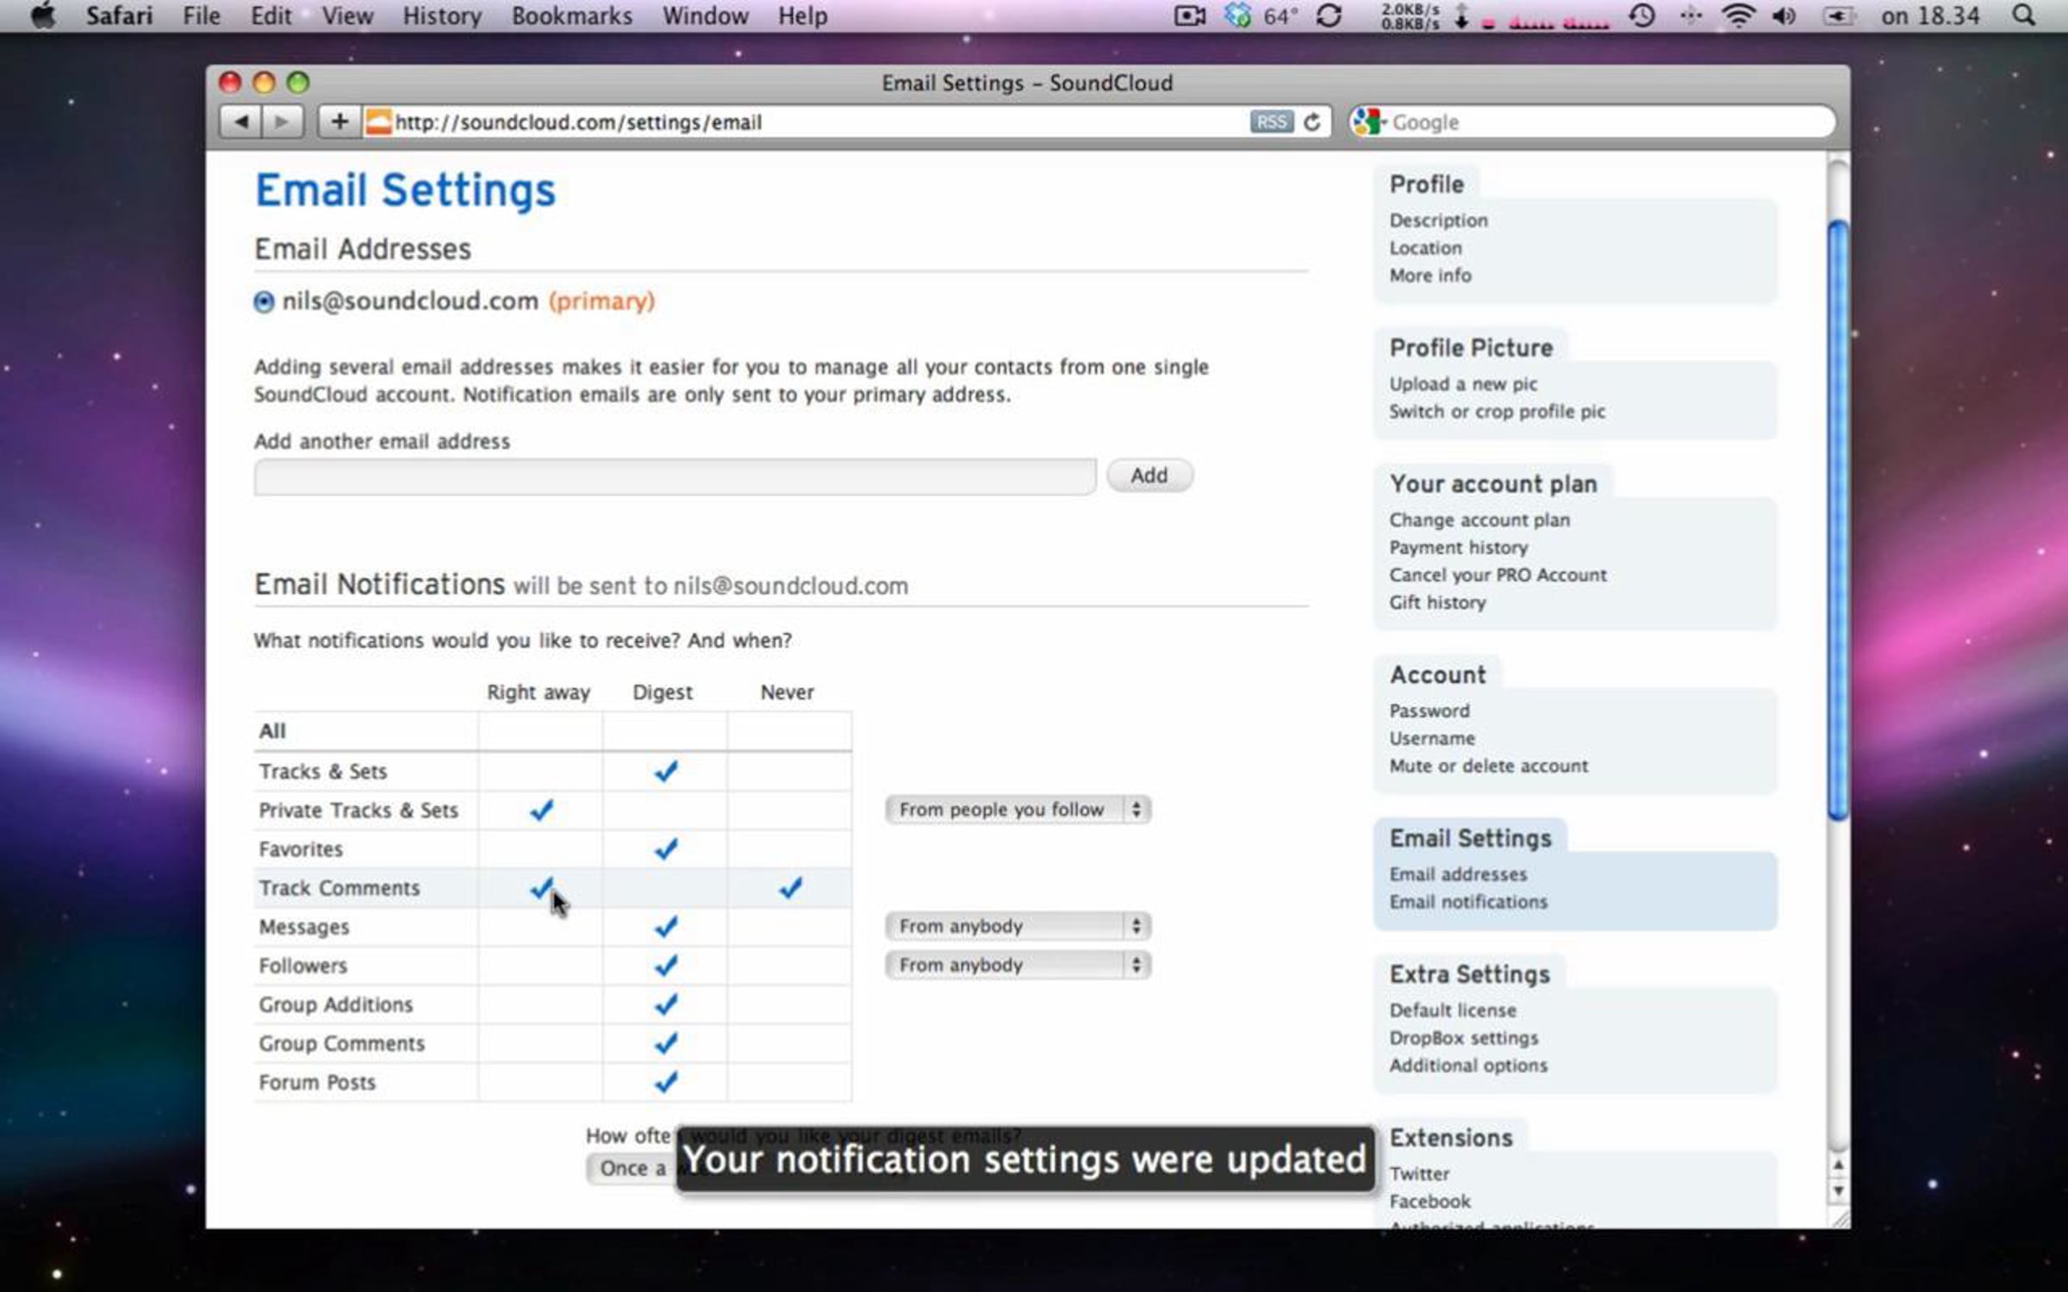This screenshot has width=2068, height=1292.
Task: Toggle Track Comments Never checkmark
Action: pos(790,888)
